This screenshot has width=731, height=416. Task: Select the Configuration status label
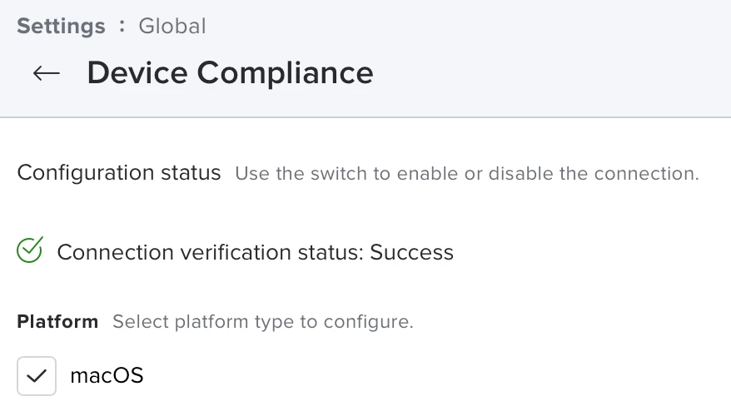click(x=119, y=173)
